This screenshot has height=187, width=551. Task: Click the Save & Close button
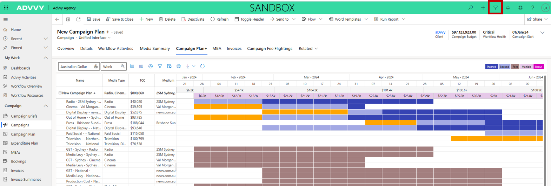[x=120, y=19]
